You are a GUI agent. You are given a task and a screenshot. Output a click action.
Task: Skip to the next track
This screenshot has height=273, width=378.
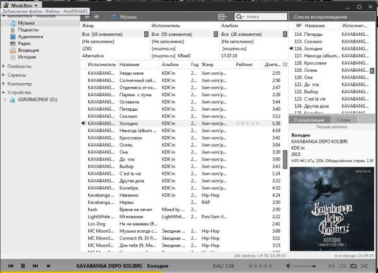pos(35,266)
